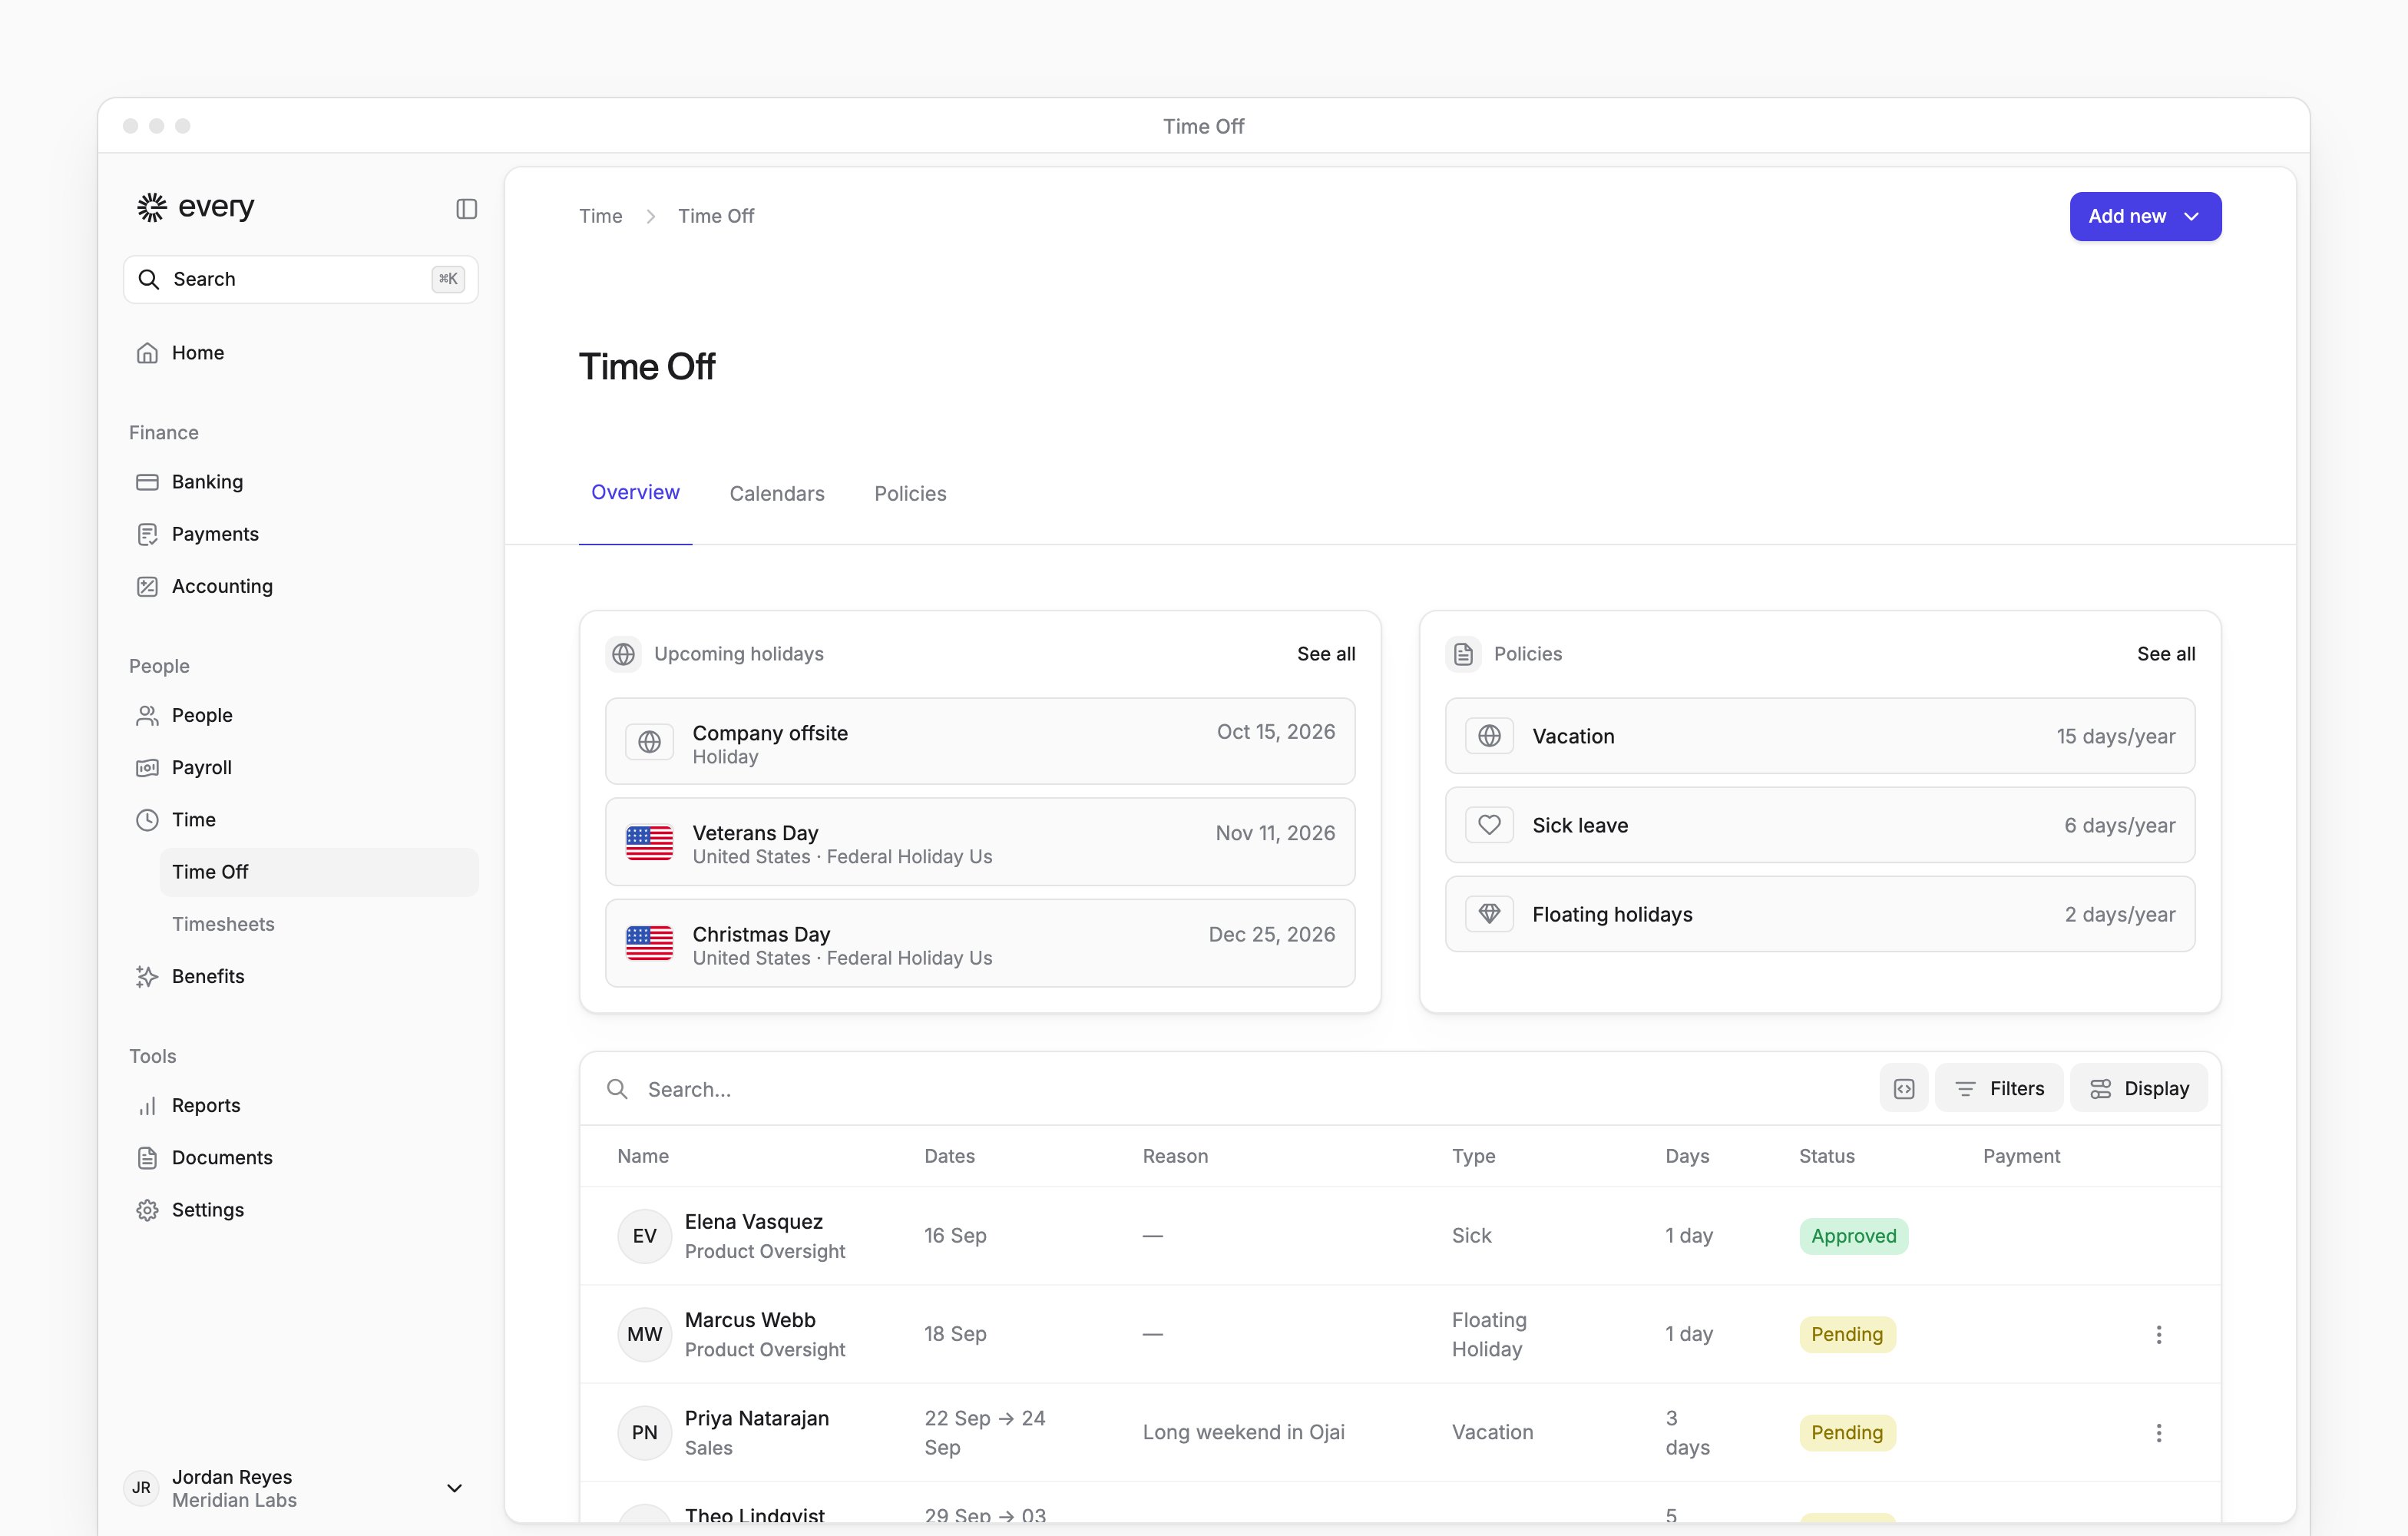Click the clock icon next to Time

tap(147, 820)
